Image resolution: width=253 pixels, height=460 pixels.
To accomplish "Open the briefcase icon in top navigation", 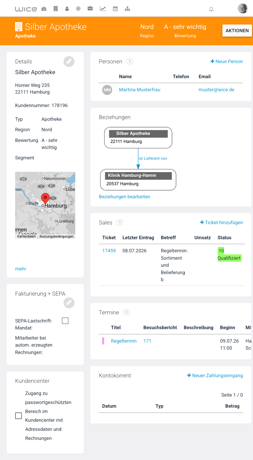I will point(90,9).
